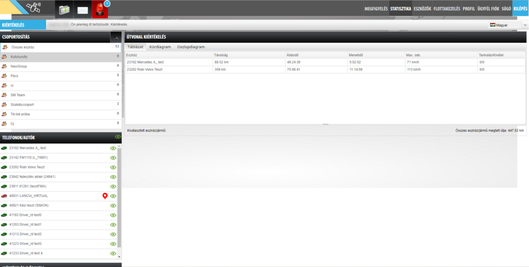
Task: Open the Magyar language dropdown
Action: (x=503, y=25)
